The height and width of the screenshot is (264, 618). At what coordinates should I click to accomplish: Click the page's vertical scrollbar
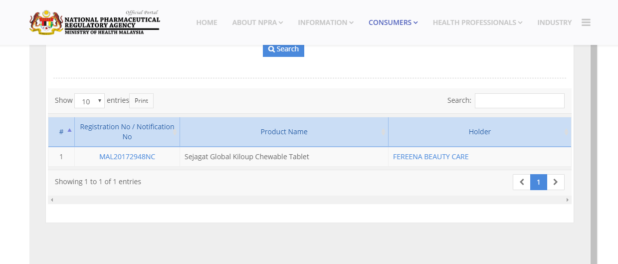(x=594, y=155)
